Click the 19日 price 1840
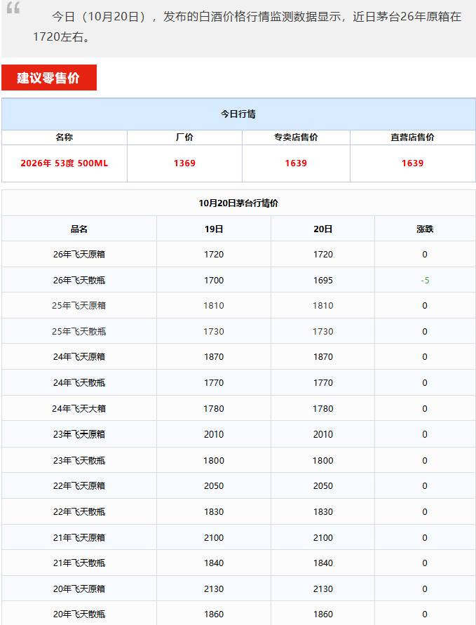 coord(214,563)
